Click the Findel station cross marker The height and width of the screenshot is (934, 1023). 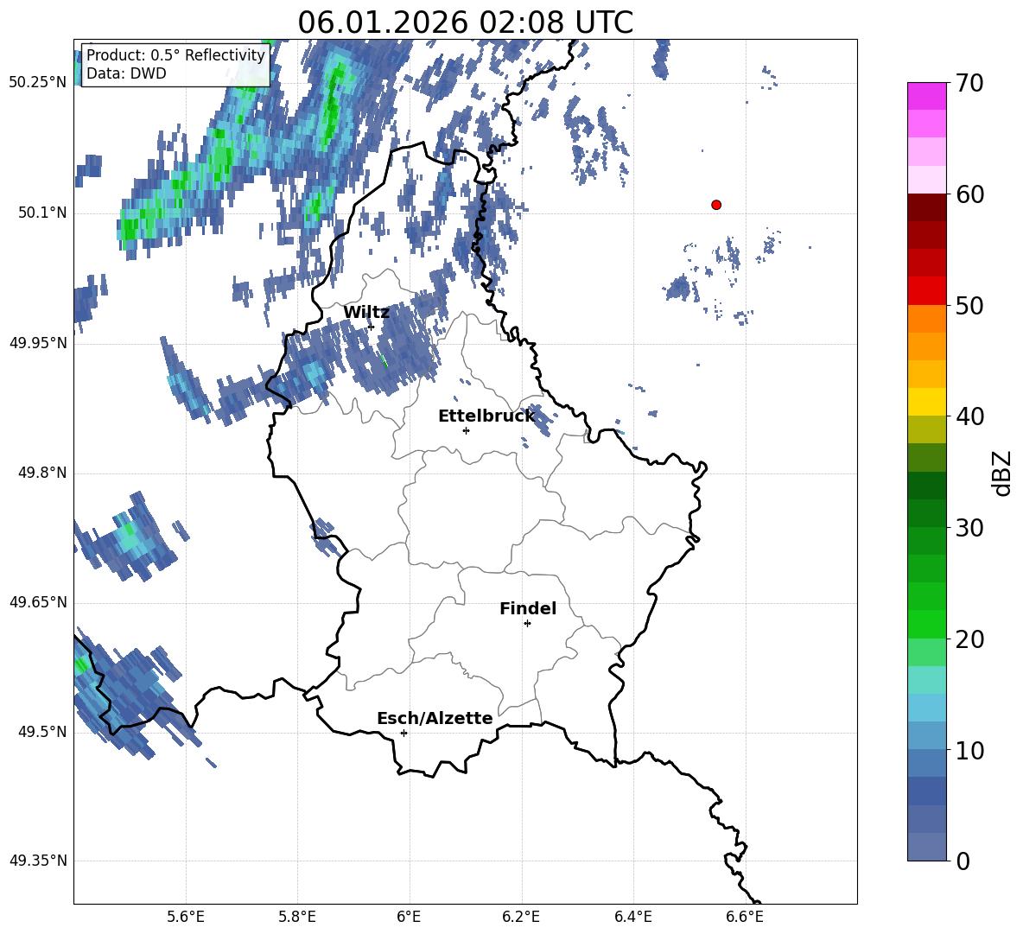click(x=527, y=624)
